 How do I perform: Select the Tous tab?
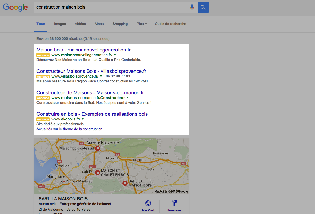click(41, 24)
